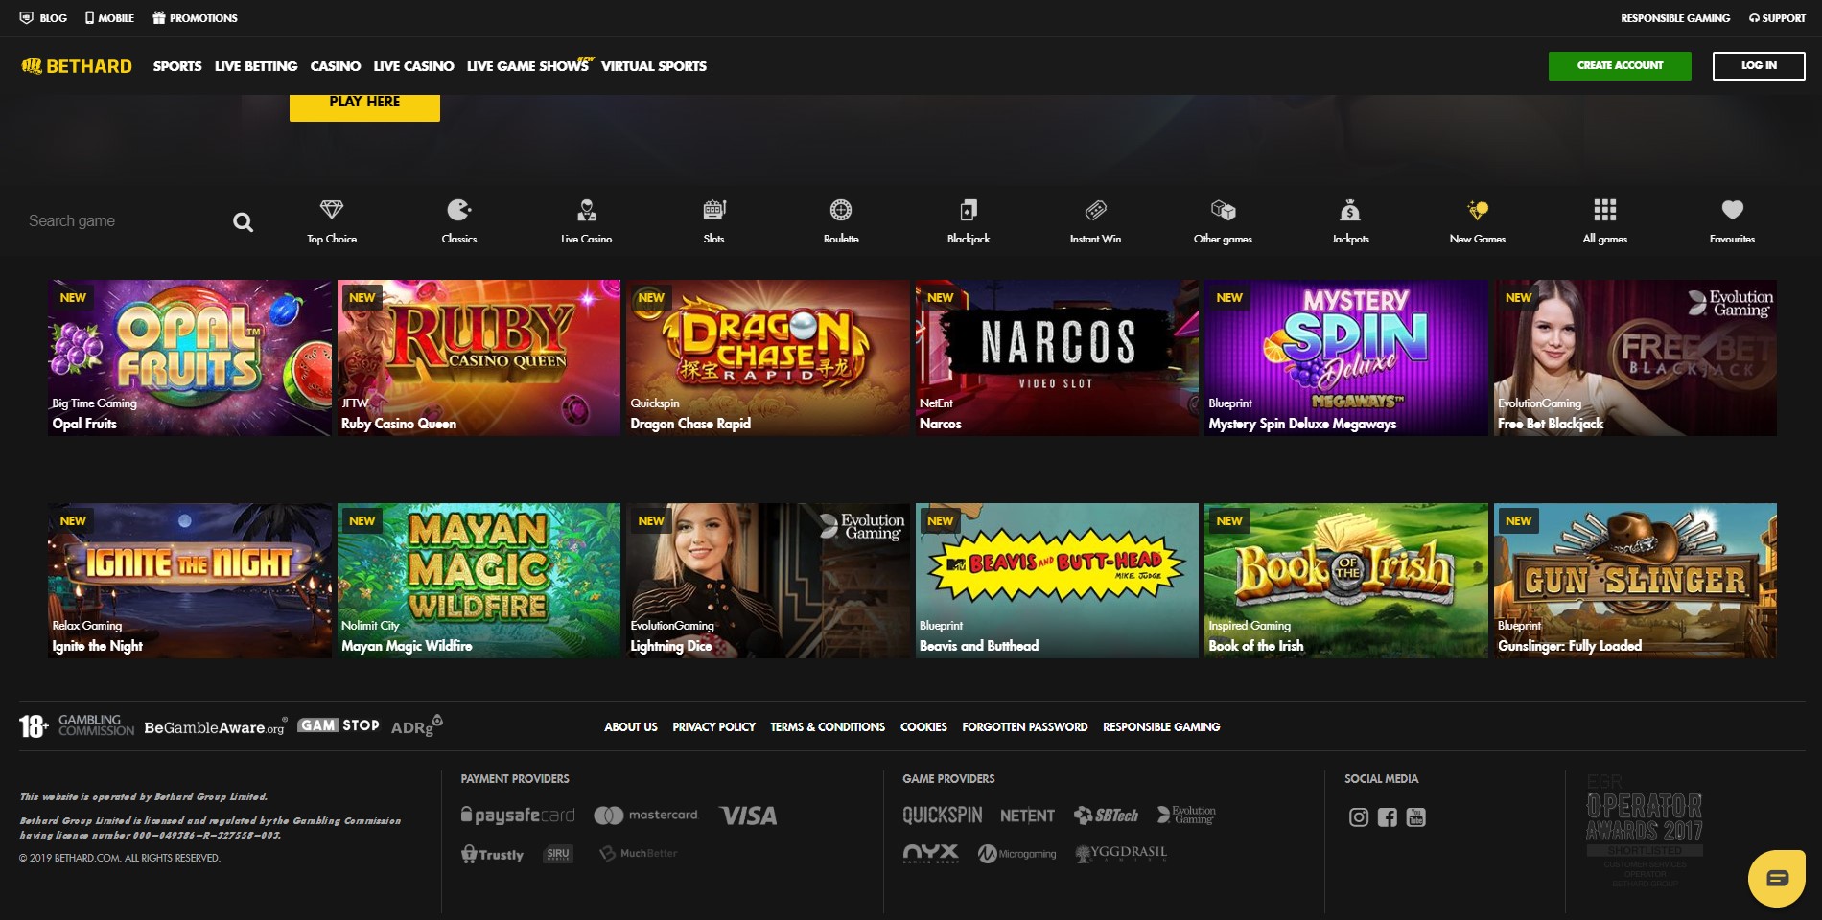Click the search magnifier icon

pyautogui.click(x=244, y=222)
